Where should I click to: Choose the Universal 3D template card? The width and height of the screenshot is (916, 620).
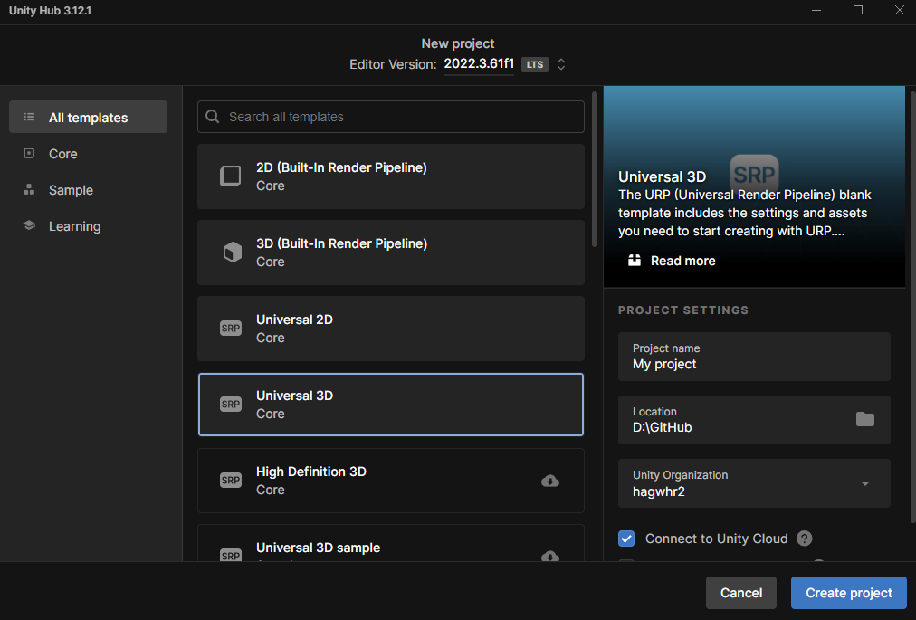click(x=391, y=405)
